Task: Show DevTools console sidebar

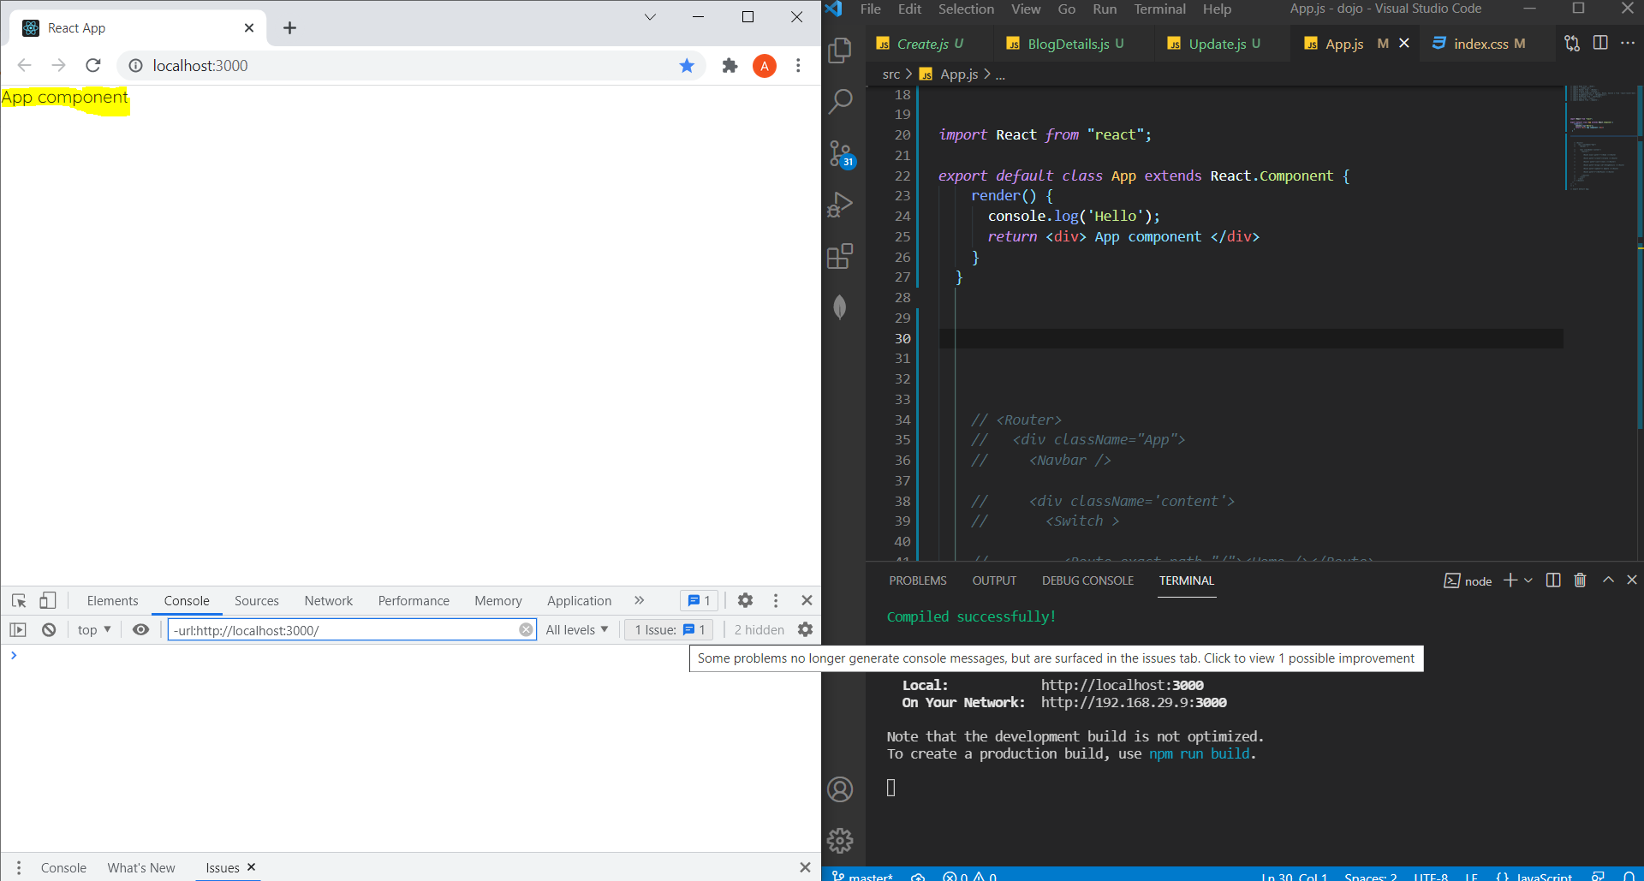Action: coord(18,630)
